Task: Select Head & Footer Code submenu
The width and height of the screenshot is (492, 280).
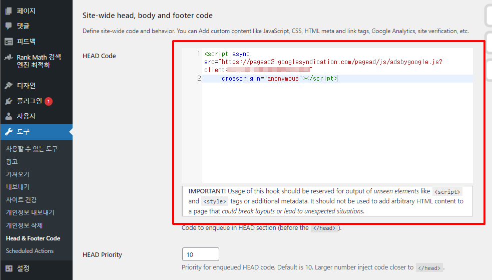Action: (33, 238)
